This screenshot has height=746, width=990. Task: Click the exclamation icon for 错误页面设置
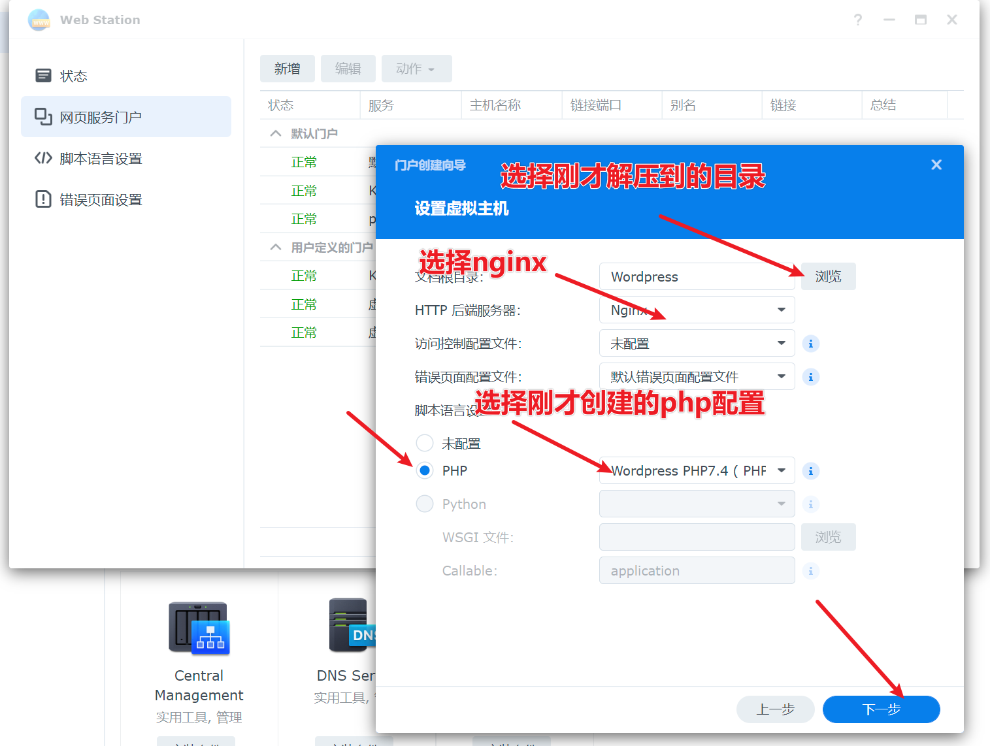point(43,199)
